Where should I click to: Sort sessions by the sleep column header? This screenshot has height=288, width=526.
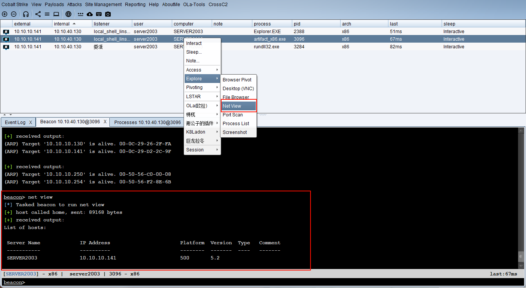coord(483,24)
